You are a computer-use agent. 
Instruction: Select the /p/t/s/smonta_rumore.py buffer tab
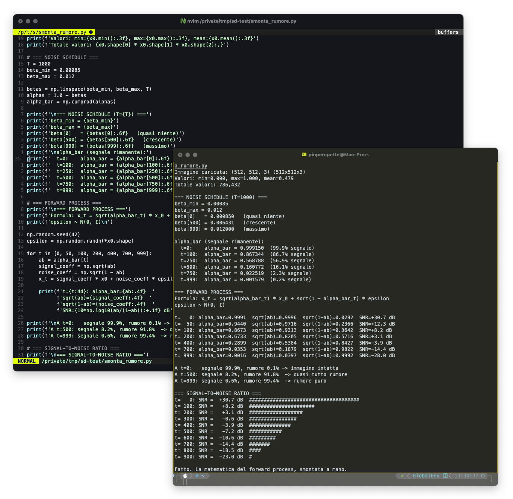pos(52,32)
